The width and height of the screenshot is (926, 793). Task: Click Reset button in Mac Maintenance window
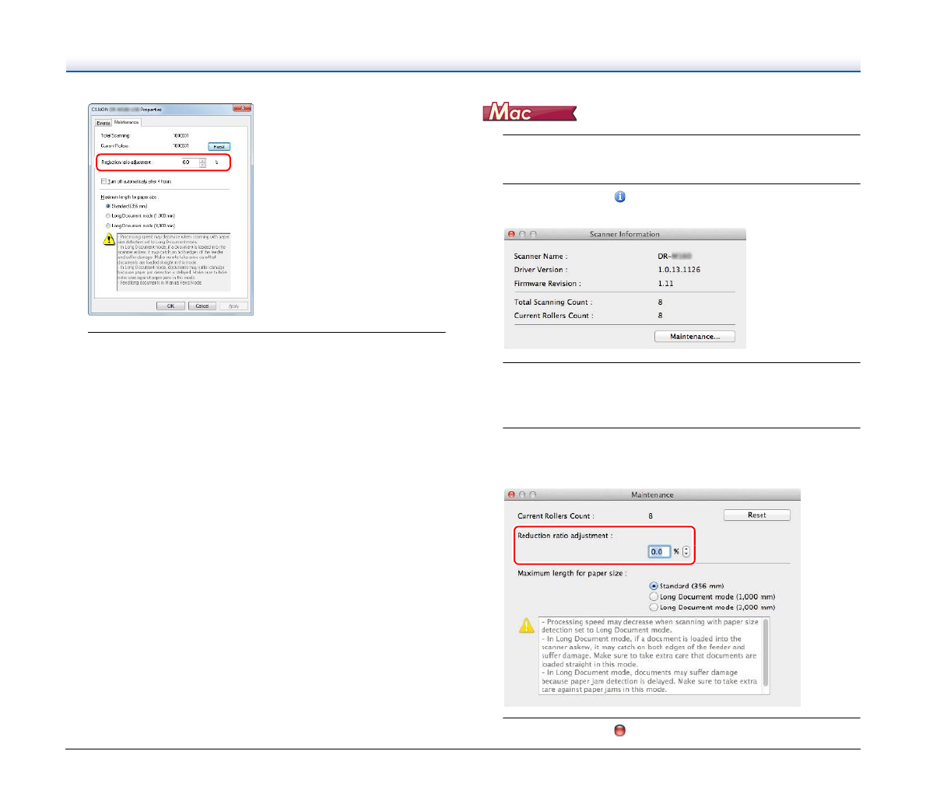(x=756, y=515)
